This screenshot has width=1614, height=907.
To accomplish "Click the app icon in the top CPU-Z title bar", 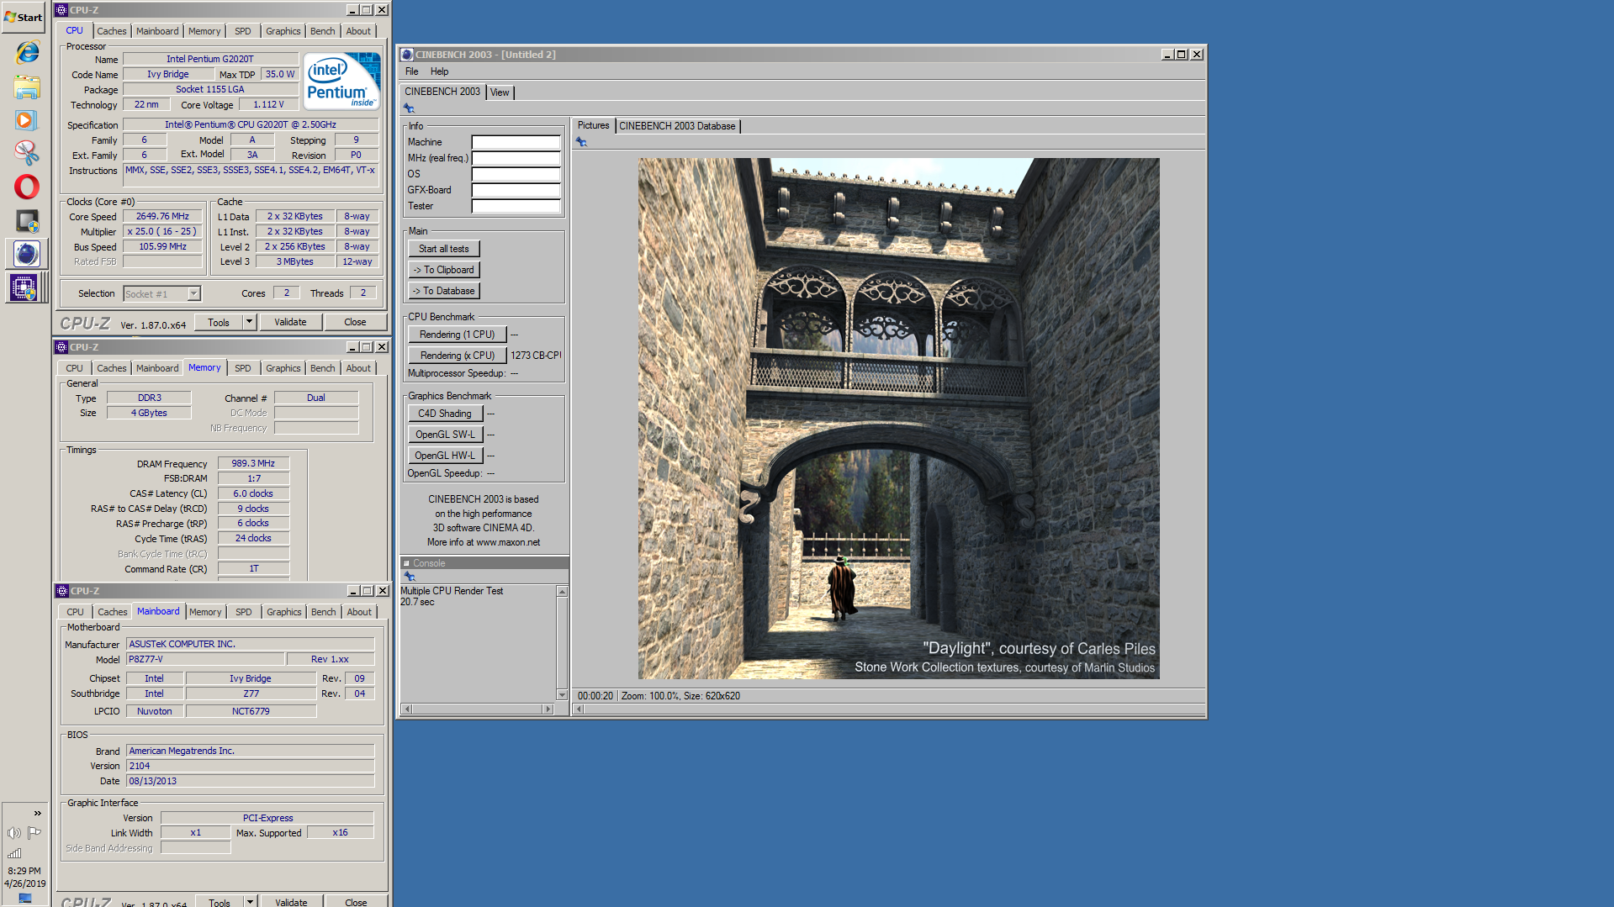I will point(61,10).
